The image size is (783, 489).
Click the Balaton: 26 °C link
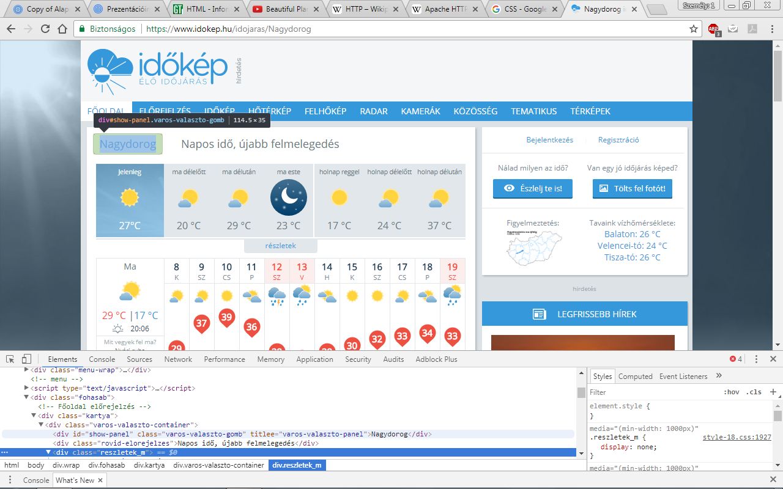(x=633, y=234)
